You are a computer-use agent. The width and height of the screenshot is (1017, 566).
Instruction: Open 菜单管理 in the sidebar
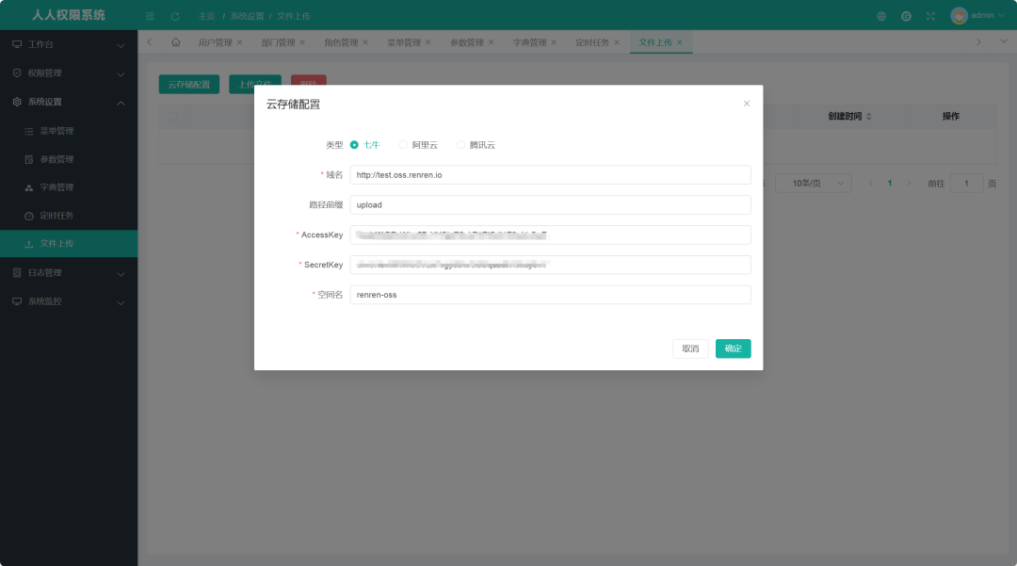tap(56, 131)
